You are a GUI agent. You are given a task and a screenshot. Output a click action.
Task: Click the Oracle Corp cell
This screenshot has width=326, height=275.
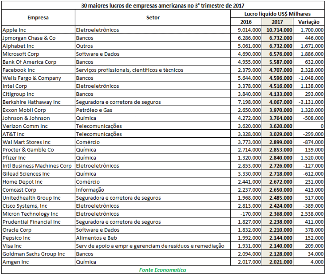pyautogui.click(x=38, y=230)
